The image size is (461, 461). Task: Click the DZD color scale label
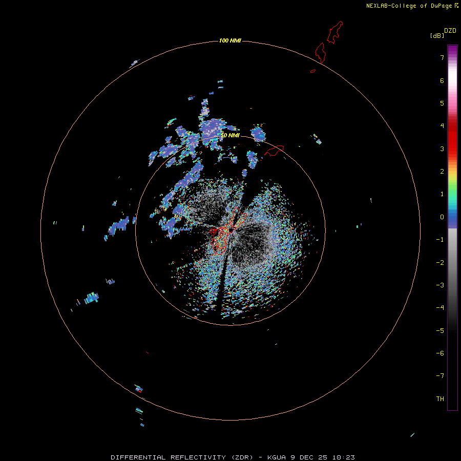[x=450, y=31]
